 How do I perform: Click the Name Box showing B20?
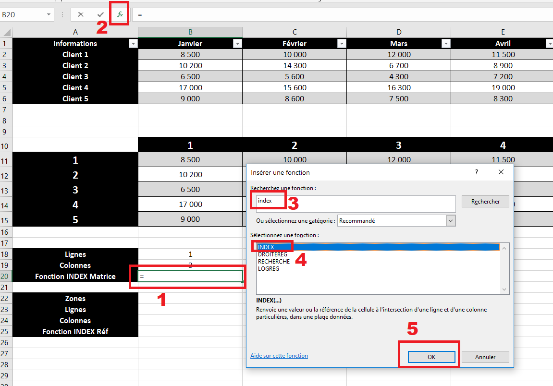pyautogui.click(x=23, y=14)
